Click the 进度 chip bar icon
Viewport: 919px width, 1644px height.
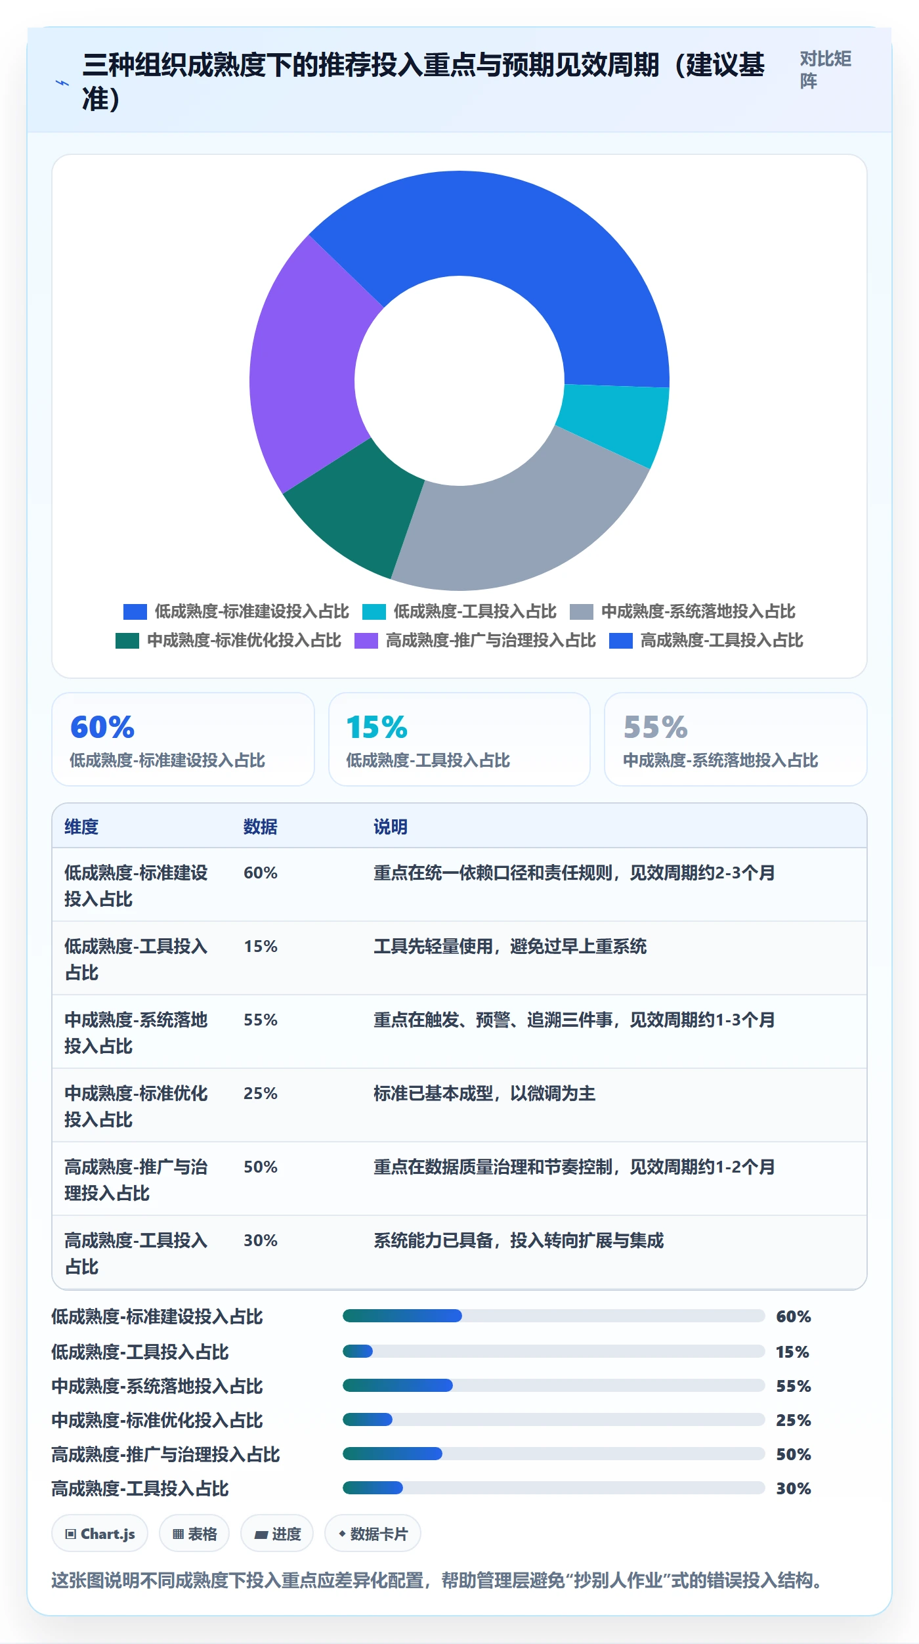point(261,1535)
